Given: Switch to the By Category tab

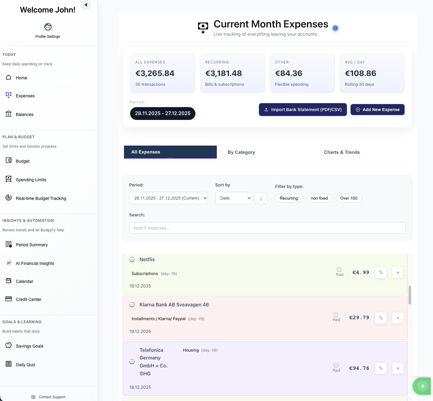Looking at the screenshot, I should coord(241,152).
